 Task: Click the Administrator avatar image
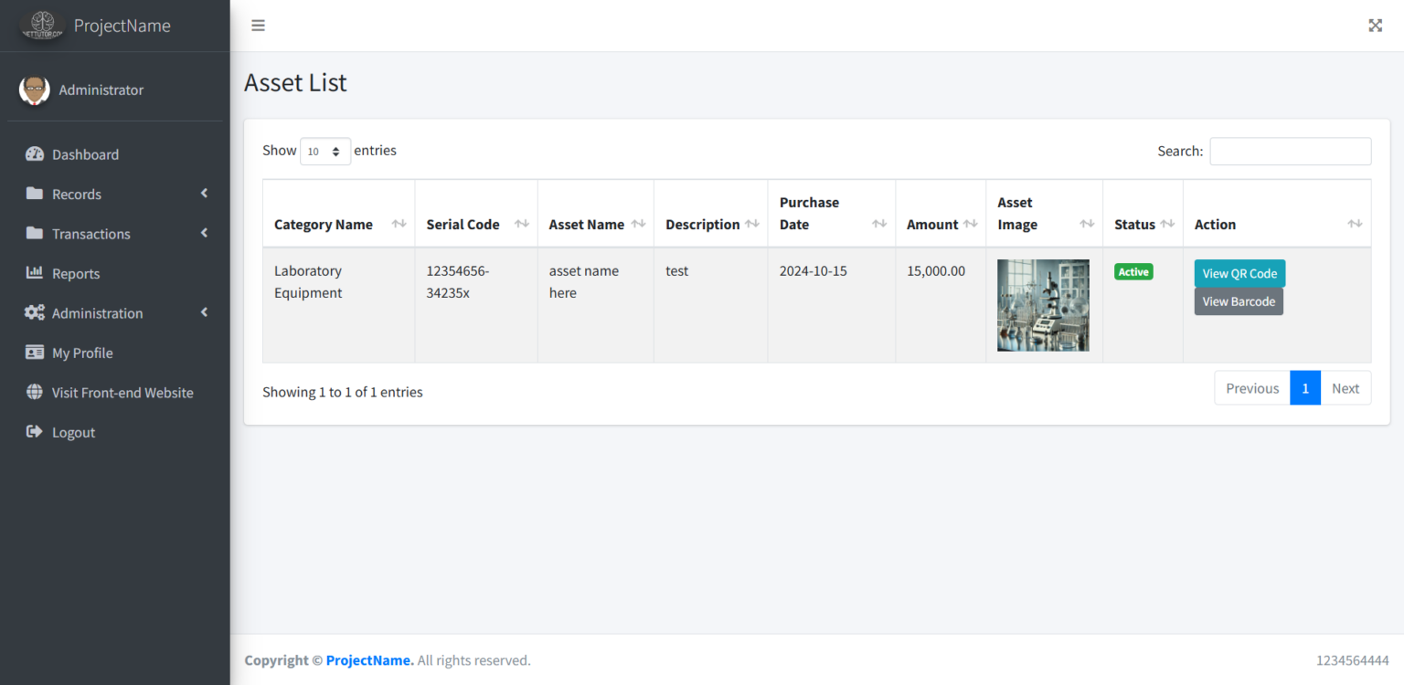click(34, 90)
